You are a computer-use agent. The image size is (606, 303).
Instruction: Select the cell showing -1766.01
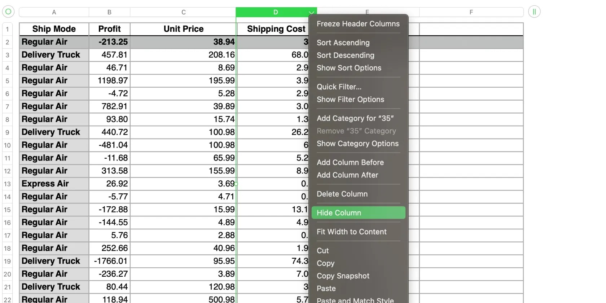[x=109, y=261]
